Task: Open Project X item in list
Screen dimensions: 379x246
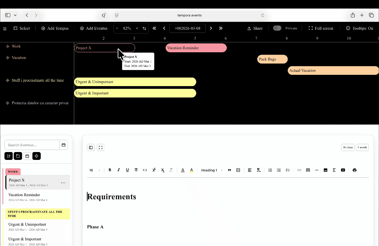Action: [x=38, y=182]
